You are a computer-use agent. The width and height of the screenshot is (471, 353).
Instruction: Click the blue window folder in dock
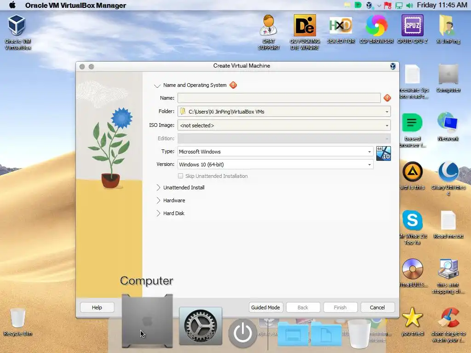[x=293, y=334]
